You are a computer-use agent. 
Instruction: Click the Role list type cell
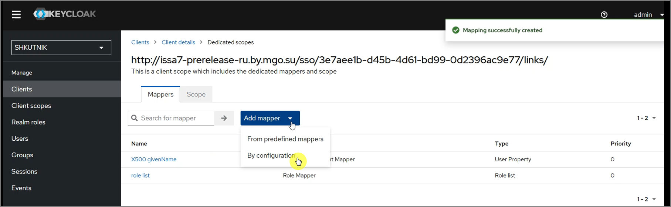pos(505,176)
